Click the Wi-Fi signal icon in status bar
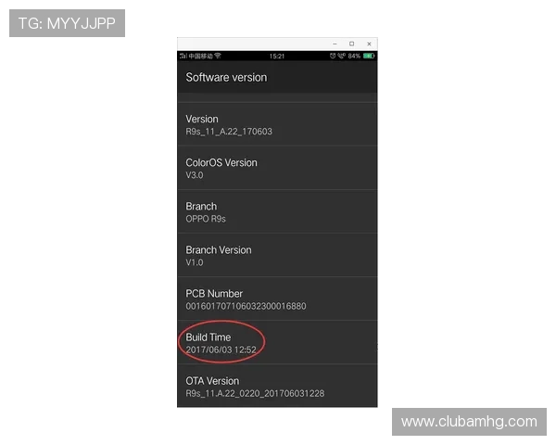The width and height of the screenshot is (556, 445). click(218, 56)
